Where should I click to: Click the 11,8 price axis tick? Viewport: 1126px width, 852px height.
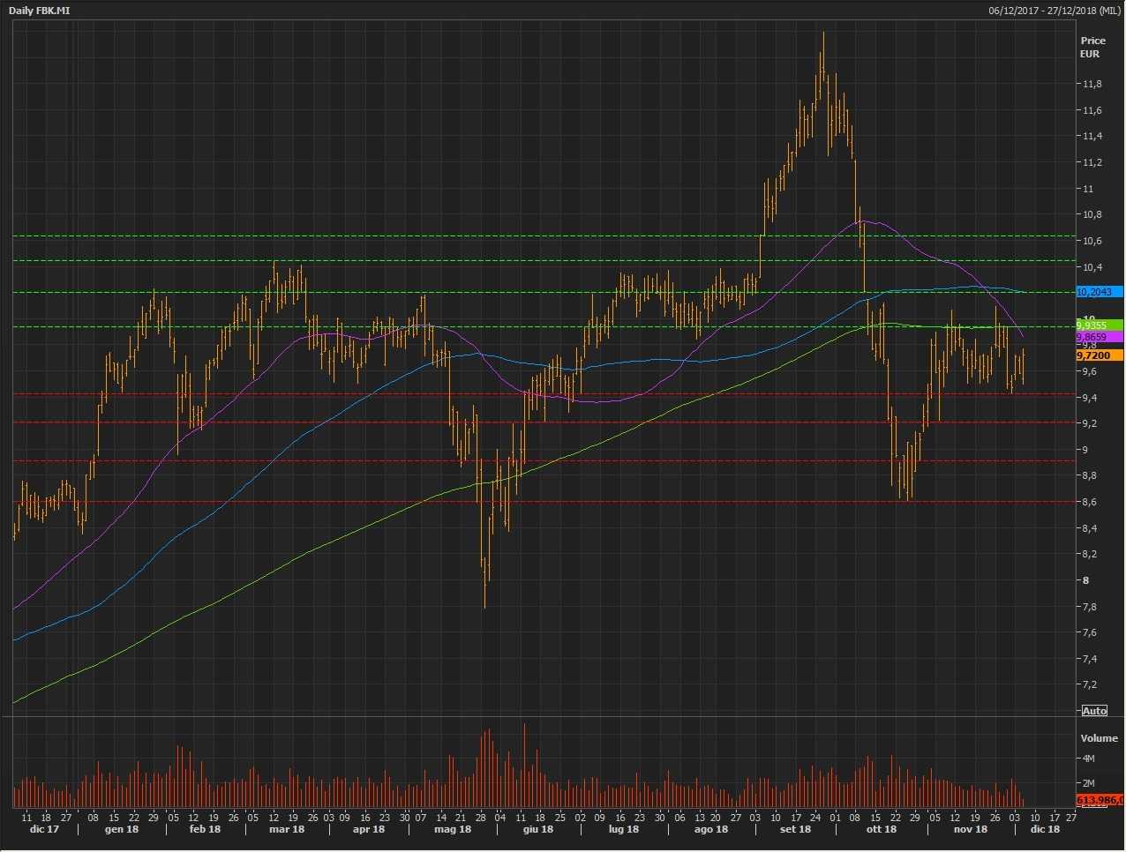tap(1092, 85)
